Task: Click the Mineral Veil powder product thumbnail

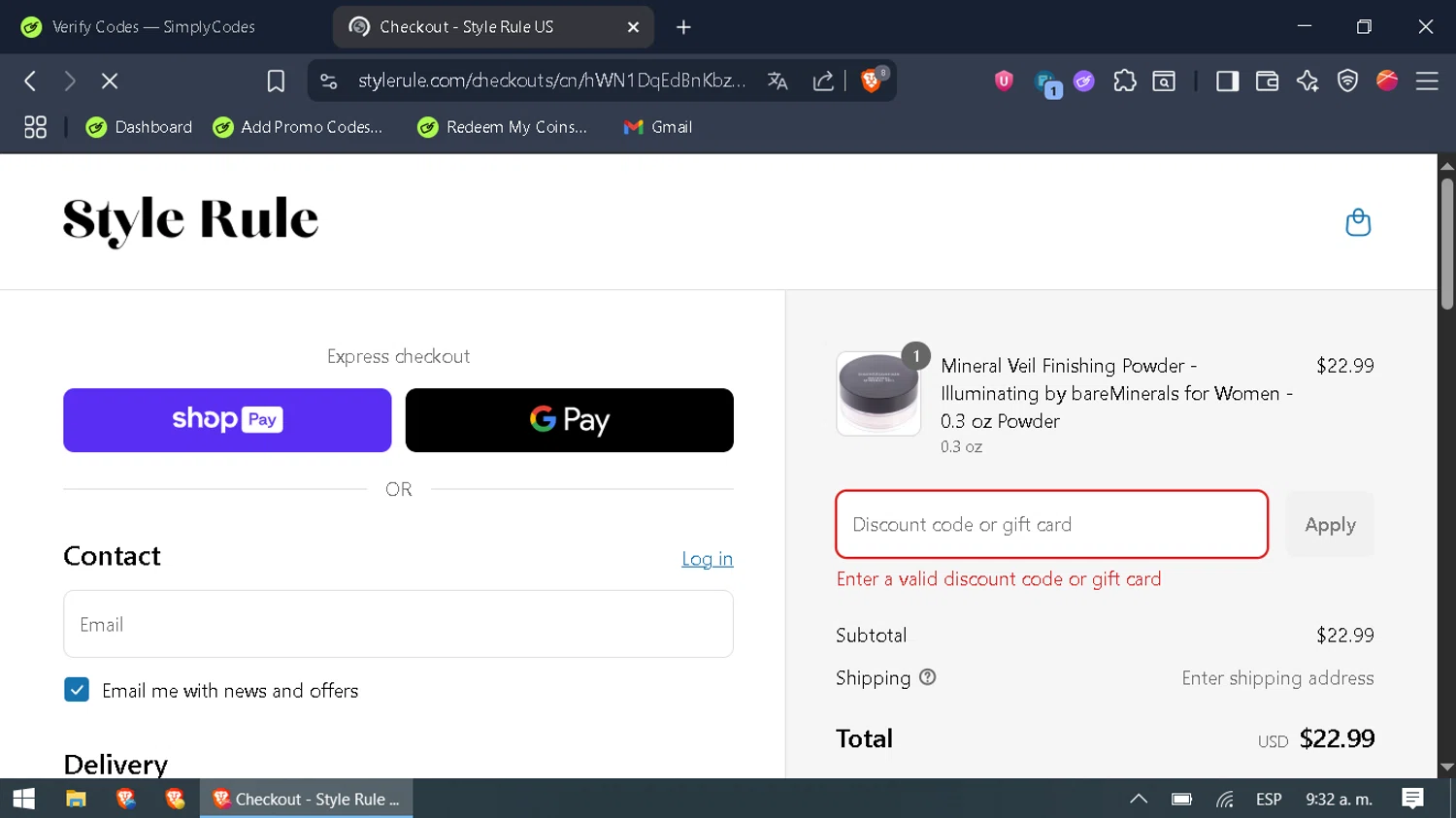Action: click(x=878, y=394)
